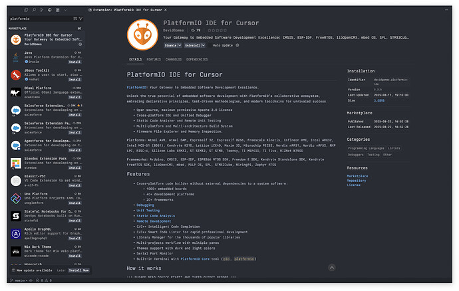459x291 pixels.
Task: Click Later in update notification
Action: click(61, 270)
